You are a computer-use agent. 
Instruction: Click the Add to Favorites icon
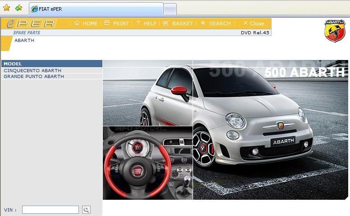click(18, 8)
